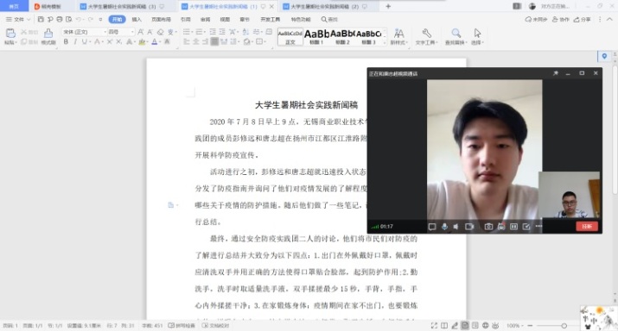Image resolution: width=618 pixels, height=331 pixels.
Task: Click the New Style icon
Action: [x=398, y=33]
